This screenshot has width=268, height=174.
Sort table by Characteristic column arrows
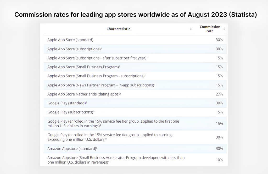point(191,29)
